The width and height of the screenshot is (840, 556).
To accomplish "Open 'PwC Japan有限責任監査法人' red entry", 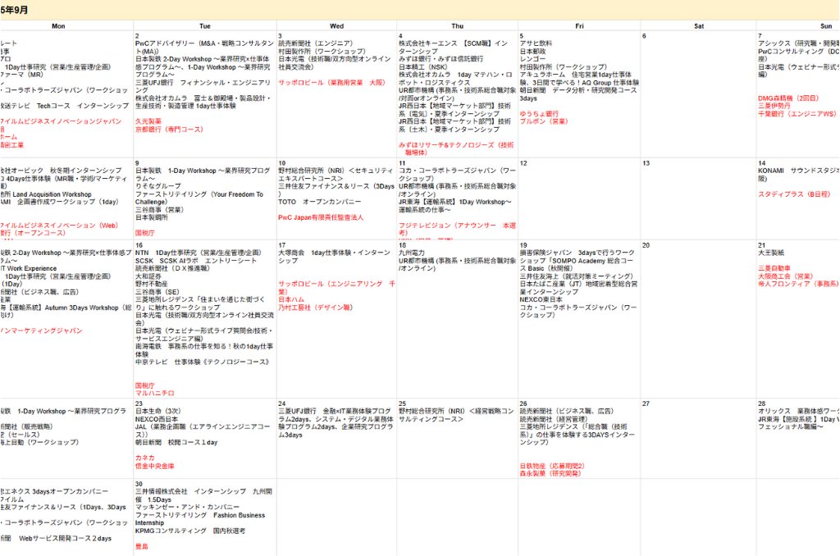I will (x=321, y=217).
